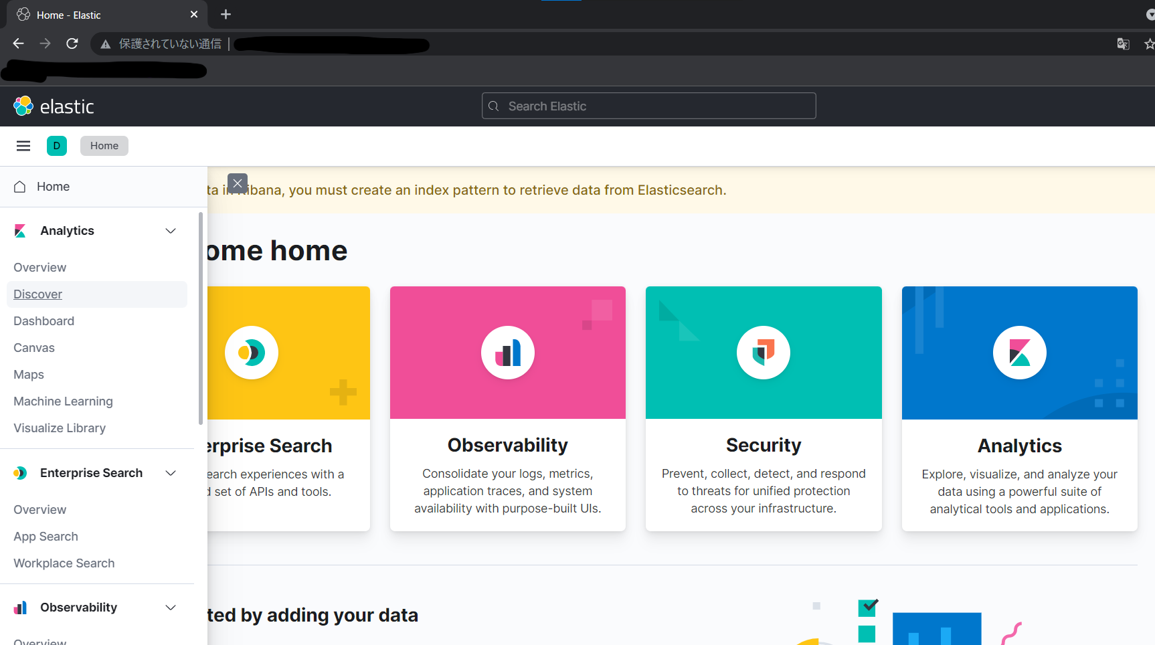Click Analytics card description text
1155x645 pixels.
(x=1020, y=492)
